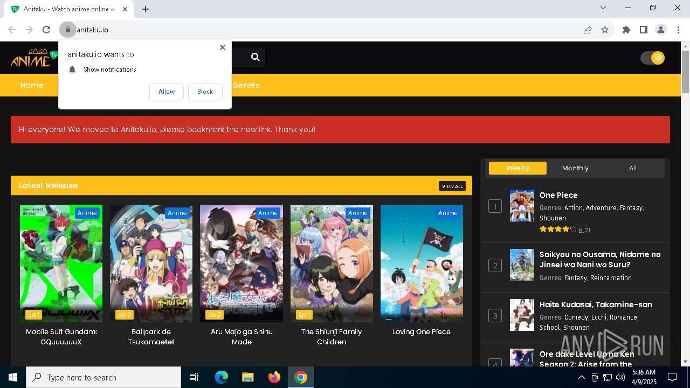Image resolution: width=690 pixels, height=388 pixels.
Task: Click Aru Majo ga Shinu Made title
Action: [x=241, y=337]
